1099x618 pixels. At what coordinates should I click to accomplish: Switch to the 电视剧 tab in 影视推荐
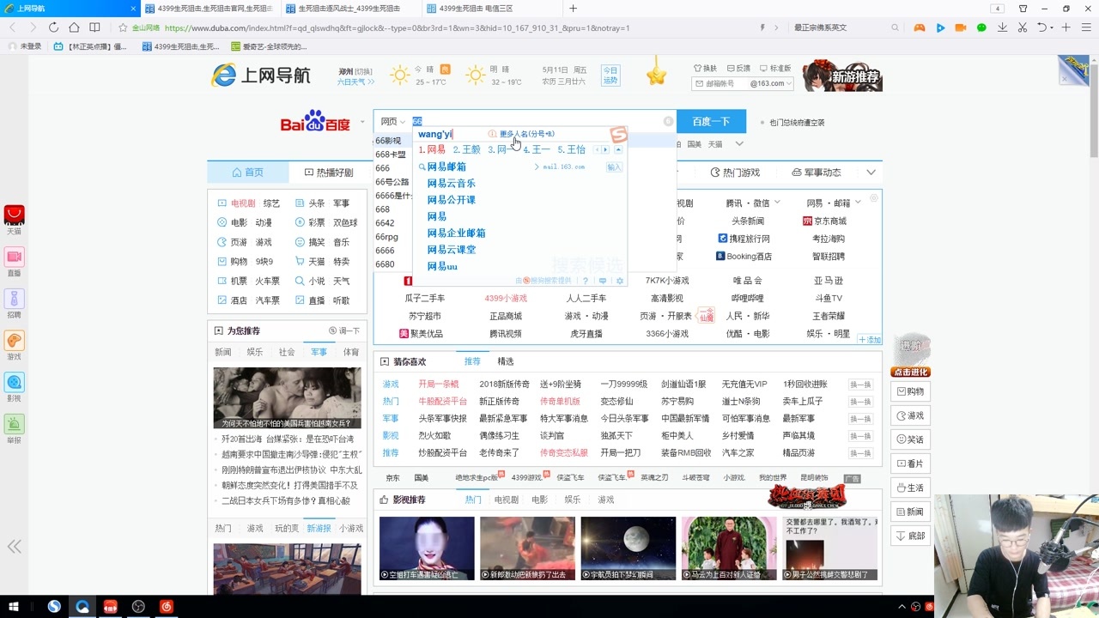[507, 500]
